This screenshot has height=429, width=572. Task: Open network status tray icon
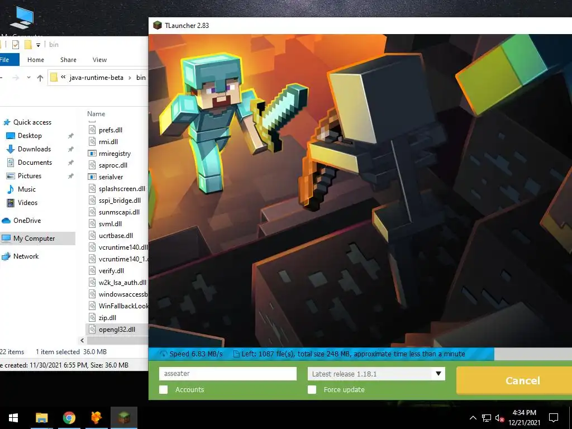point(487,418)
